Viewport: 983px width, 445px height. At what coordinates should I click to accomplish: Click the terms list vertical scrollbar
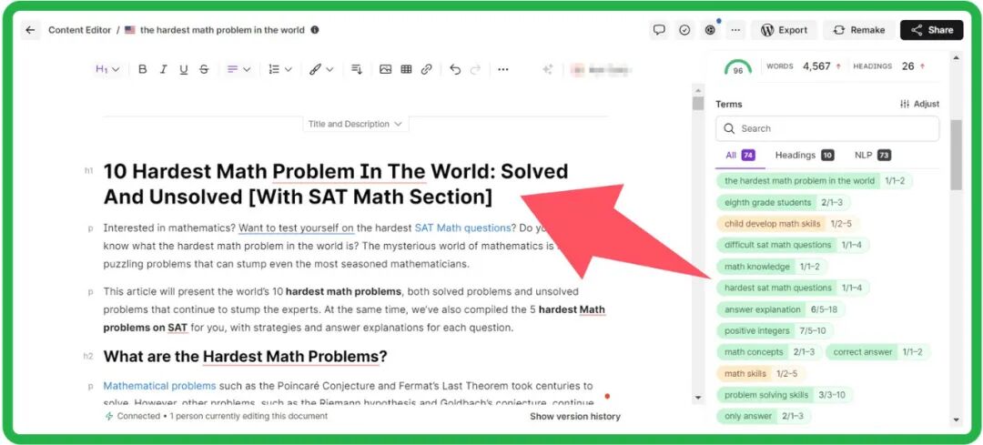(x=956, y=155)
